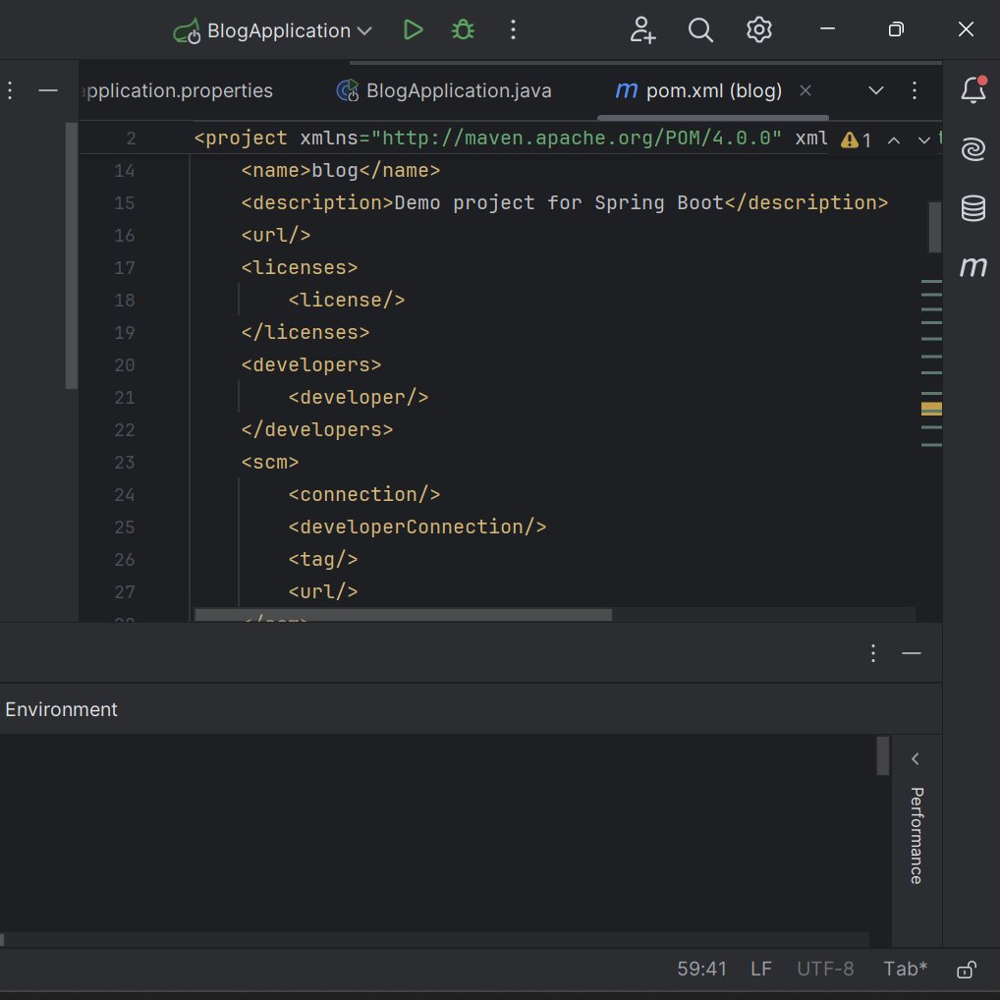1000x1000 pixels.
Task: Click line number 20 in gutter
Action: 125,364
